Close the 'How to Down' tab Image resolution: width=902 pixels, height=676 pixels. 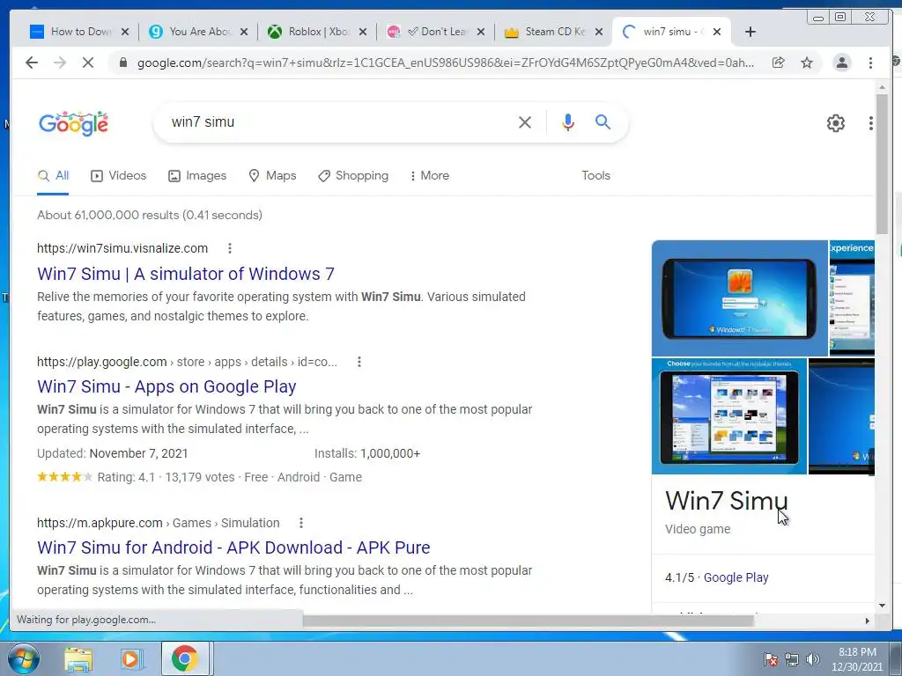pyautogui.click(x=125, y=32)
